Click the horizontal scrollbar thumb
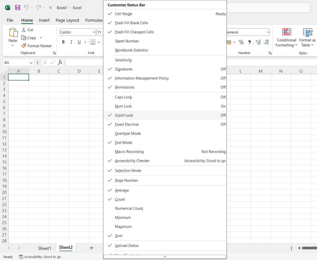This screenshot has width=317, height=260. pos(309,248)
